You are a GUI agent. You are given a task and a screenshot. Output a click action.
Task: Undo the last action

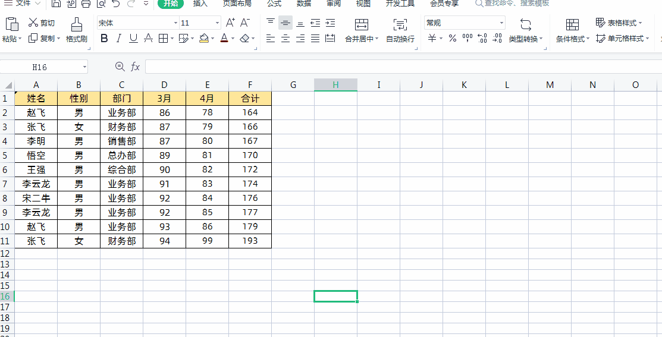point(115,4)
